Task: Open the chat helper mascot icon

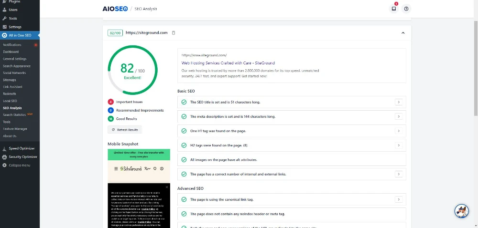Action: pyautogui.click(x=462, y=211)
